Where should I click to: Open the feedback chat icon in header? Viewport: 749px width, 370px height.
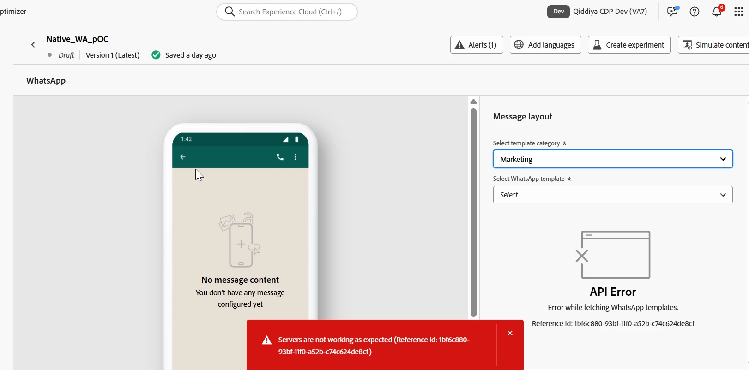673,12
